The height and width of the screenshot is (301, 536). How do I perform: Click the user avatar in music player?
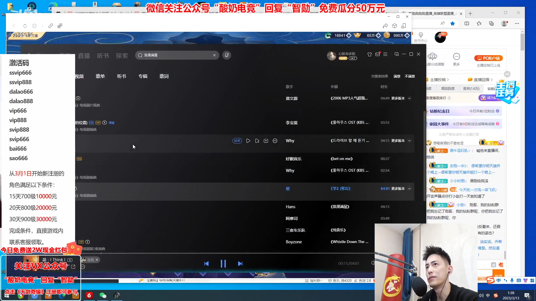coord(332,56)
